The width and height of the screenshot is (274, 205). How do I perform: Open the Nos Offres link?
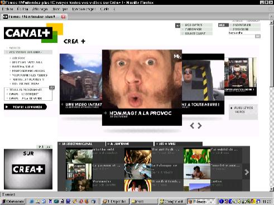pos(194,25)
